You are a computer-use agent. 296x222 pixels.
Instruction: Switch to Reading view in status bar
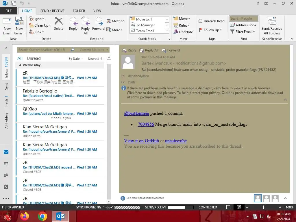click(239, 207)
